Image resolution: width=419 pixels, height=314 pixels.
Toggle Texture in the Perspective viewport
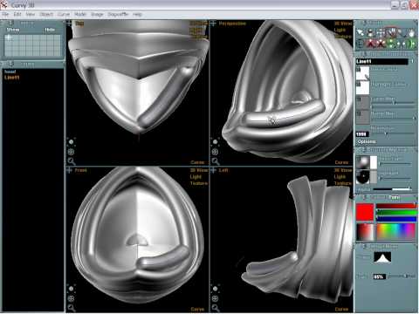pyautogui.click(x=343, y=37)
